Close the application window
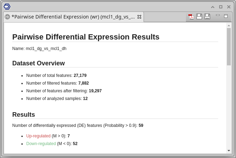 click(229, 7)
